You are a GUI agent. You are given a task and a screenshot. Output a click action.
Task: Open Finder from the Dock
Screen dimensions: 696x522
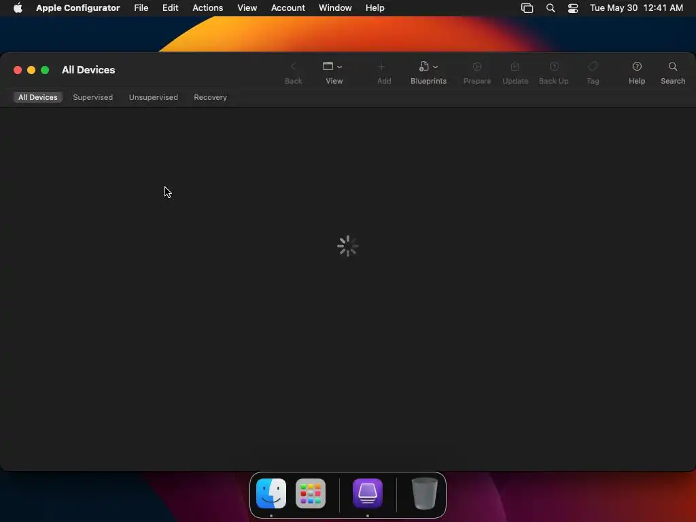[271, 493]
